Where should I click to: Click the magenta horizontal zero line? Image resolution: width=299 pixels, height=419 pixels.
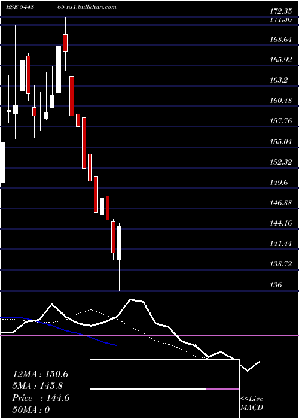(149, 335)
